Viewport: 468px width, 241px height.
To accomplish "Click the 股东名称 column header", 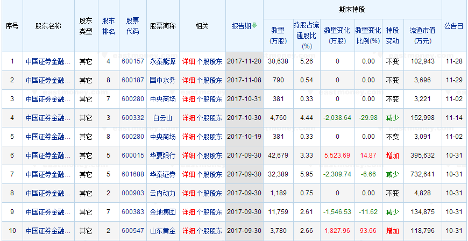I will tap(48, 26).
